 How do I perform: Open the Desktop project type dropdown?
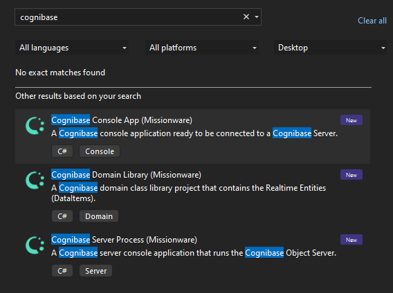331,48
